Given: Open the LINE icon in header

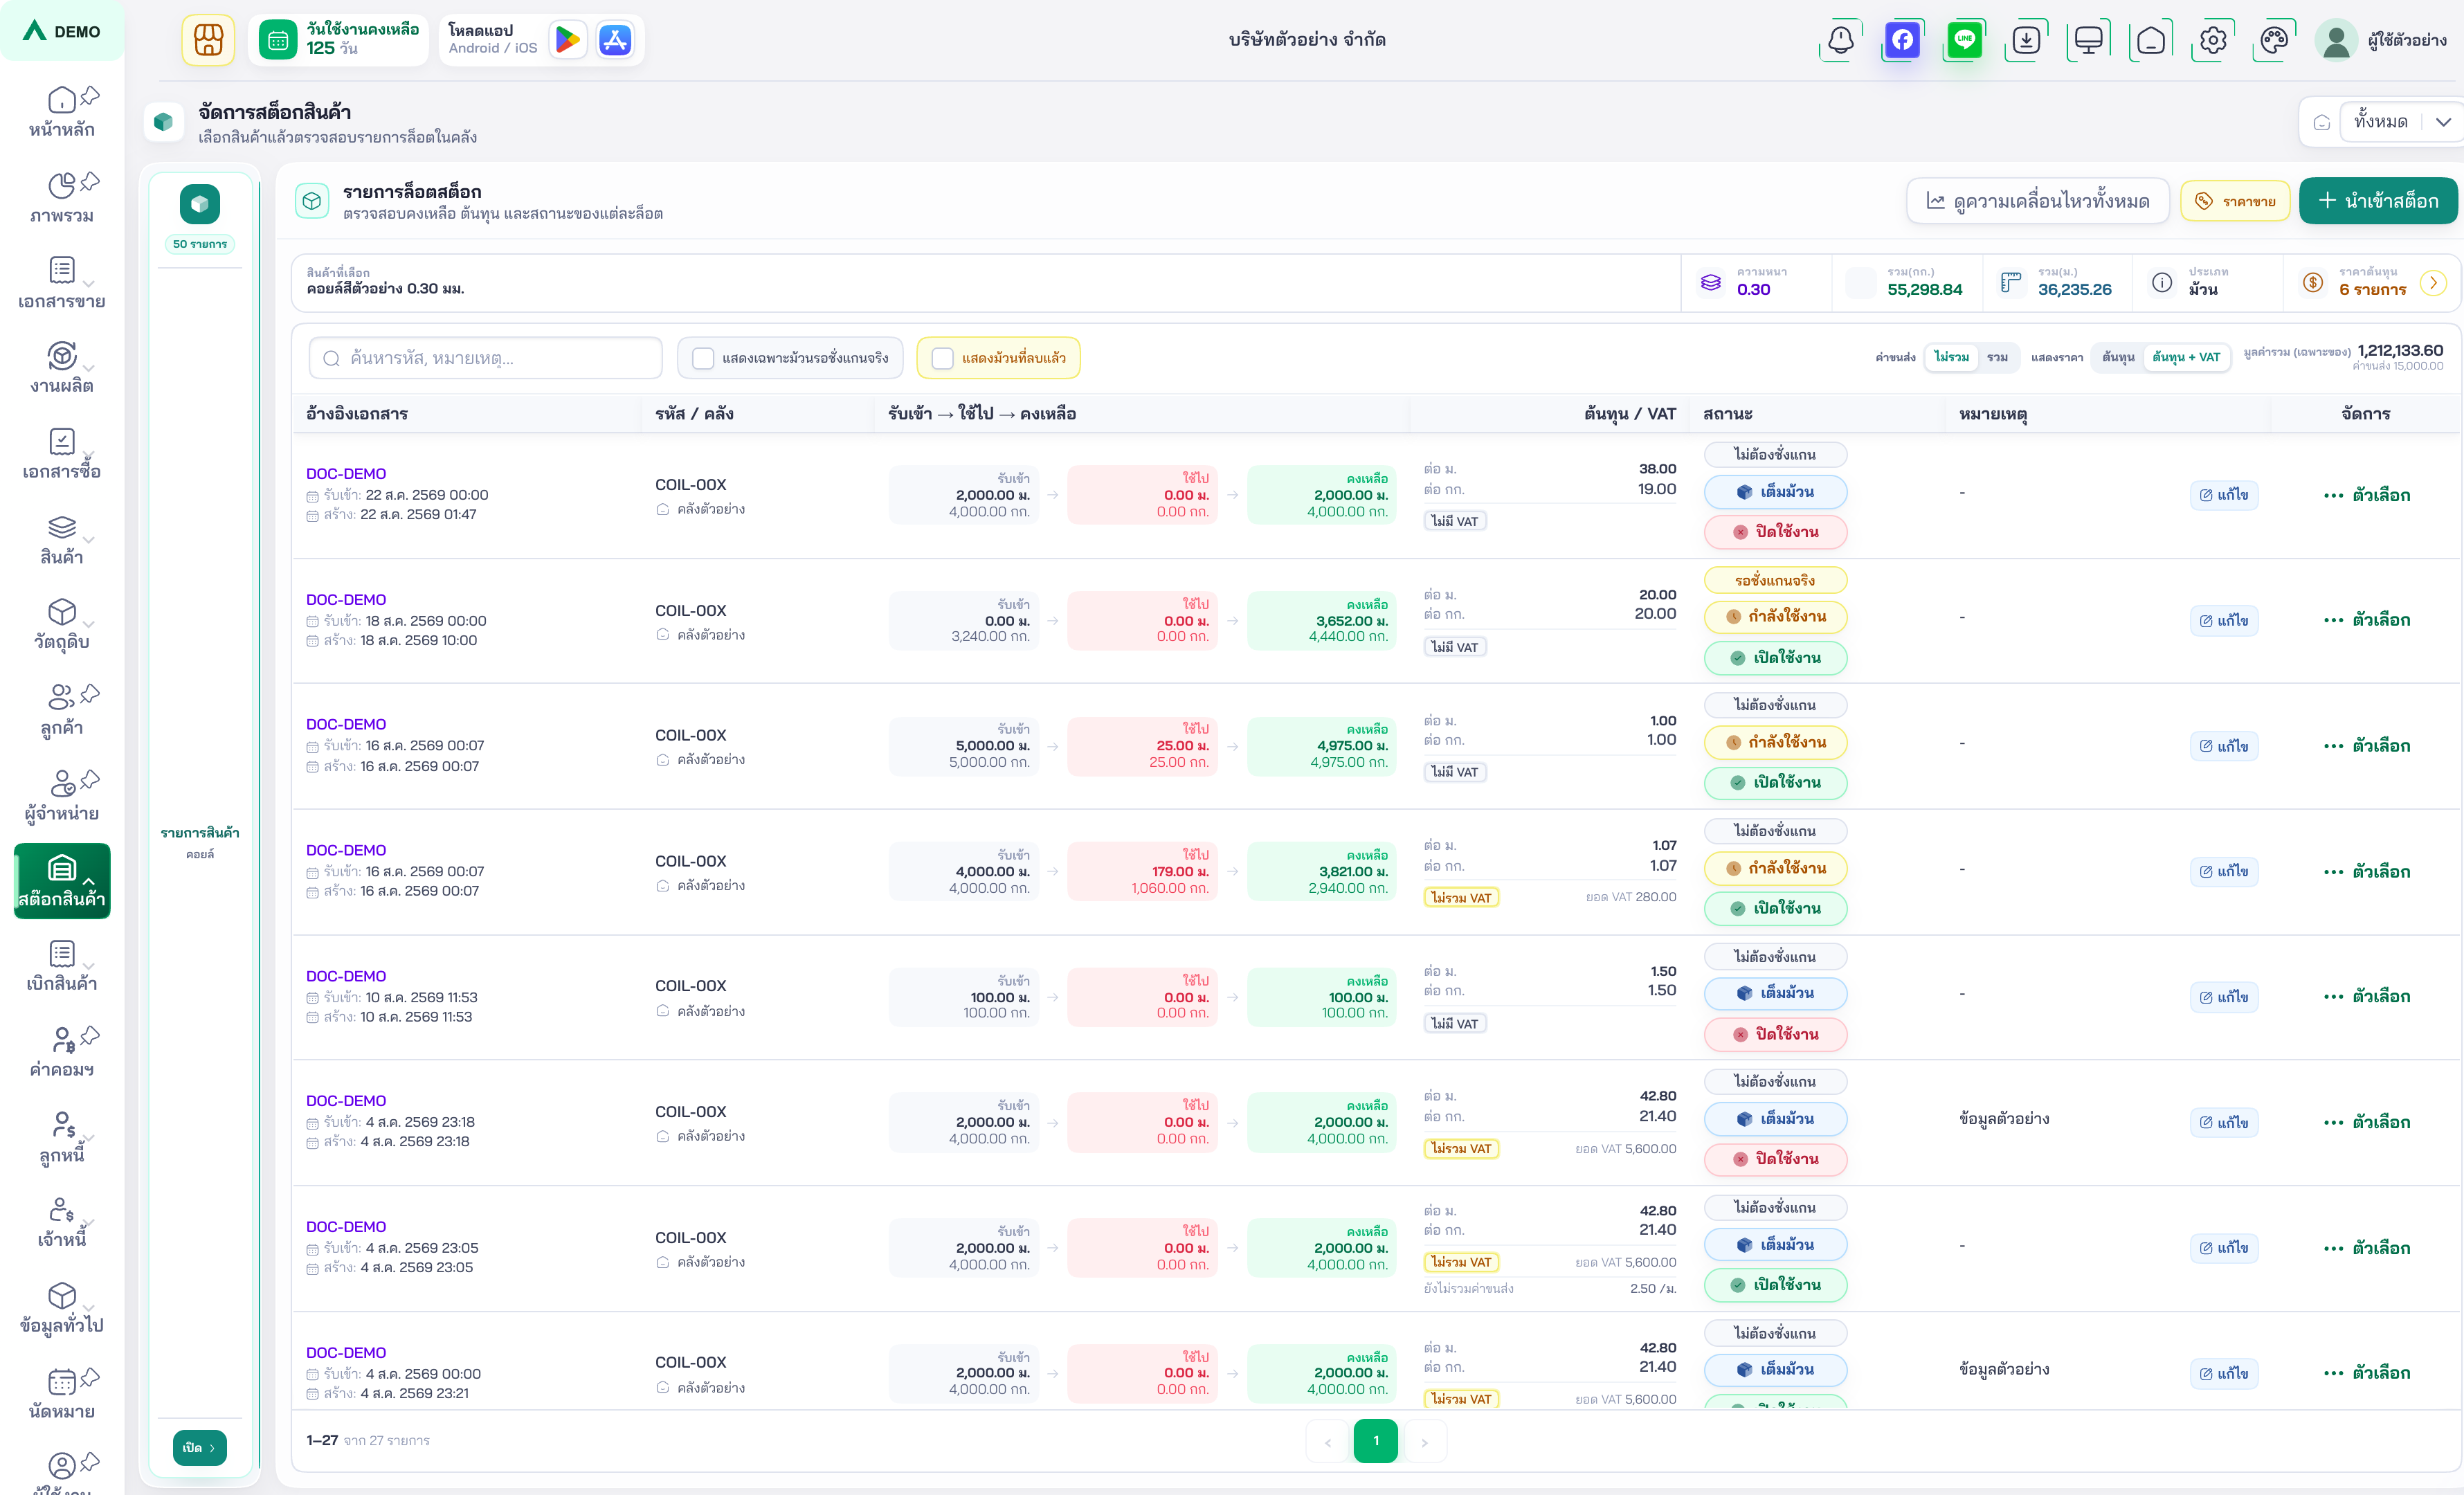Looking at the screenshot, I should (x=1964, y=40).
